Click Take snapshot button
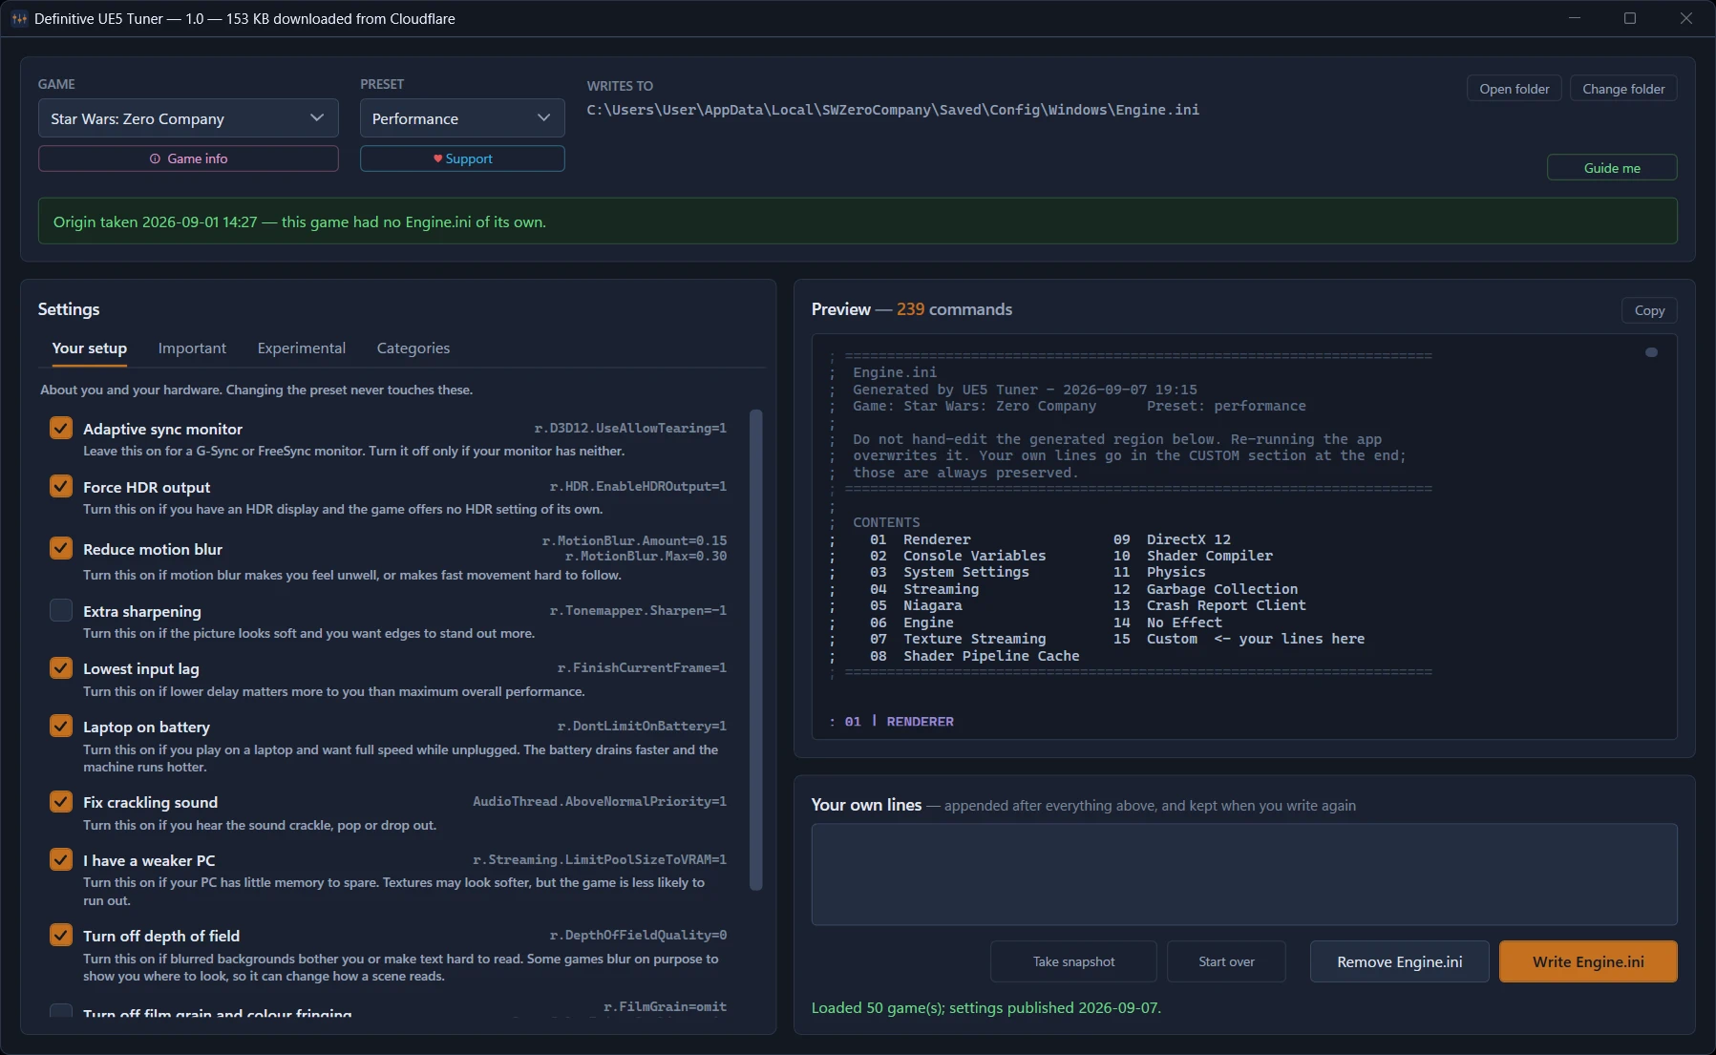Viewport: 1716px width, 1055px height. pos(1073,961)
